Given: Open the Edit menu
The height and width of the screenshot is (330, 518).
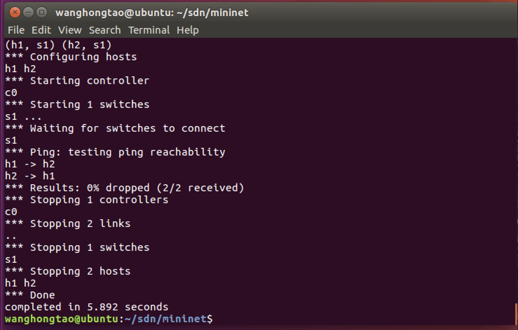Looking at the screenshot, I should tap(41, 30).
